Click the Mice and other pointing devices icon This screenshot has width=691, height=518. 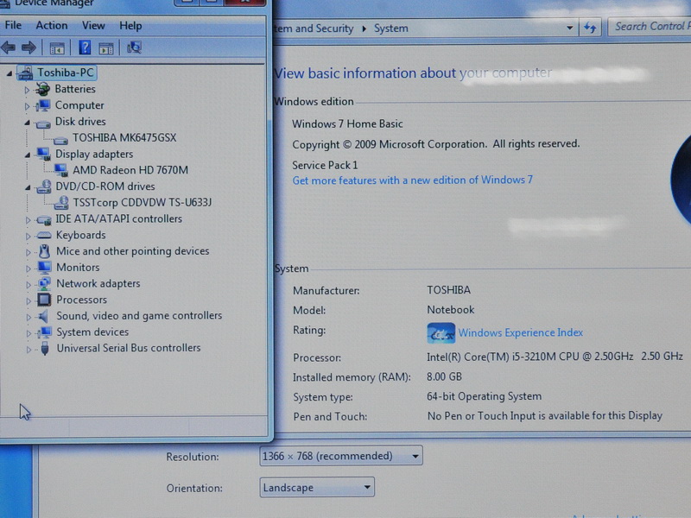pos(44,251)
